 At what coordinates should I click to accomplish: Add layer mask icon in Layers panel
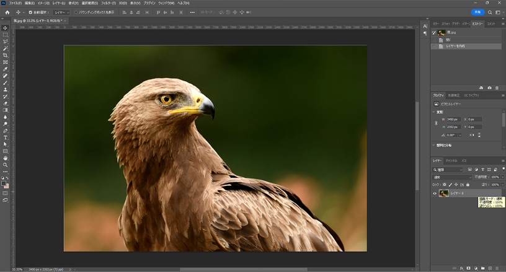[x=469, y=268]
